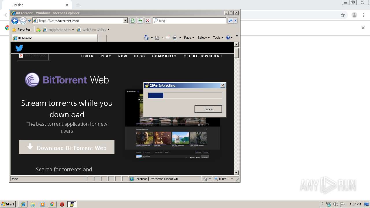
Task: Open the Page menu
Action: (189, 38)
